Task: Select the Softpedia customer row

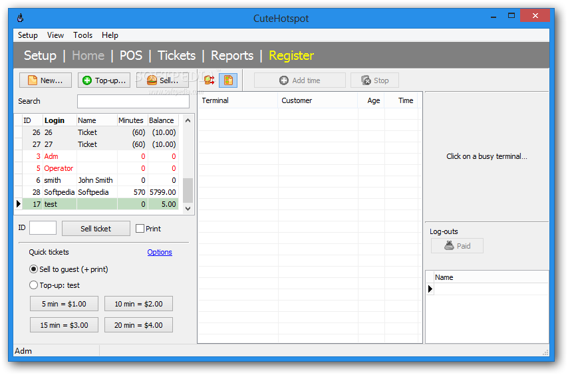Action: tap(96, 192)
